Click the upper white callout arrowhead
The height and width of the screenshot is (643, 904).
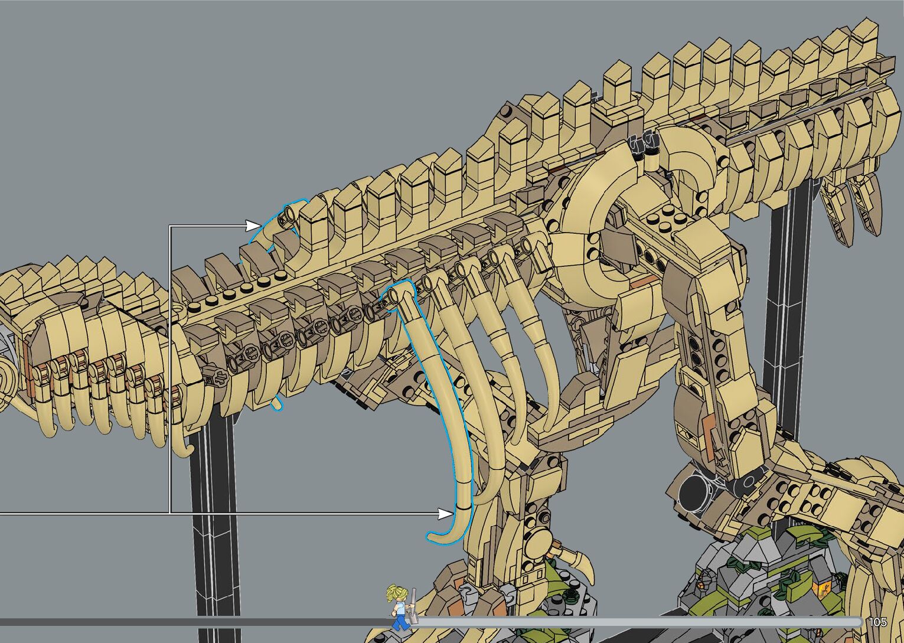point(253,226)
